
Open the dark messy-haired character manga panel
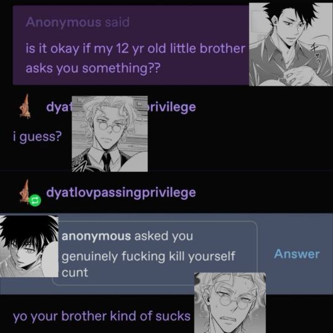coord(29,246)
